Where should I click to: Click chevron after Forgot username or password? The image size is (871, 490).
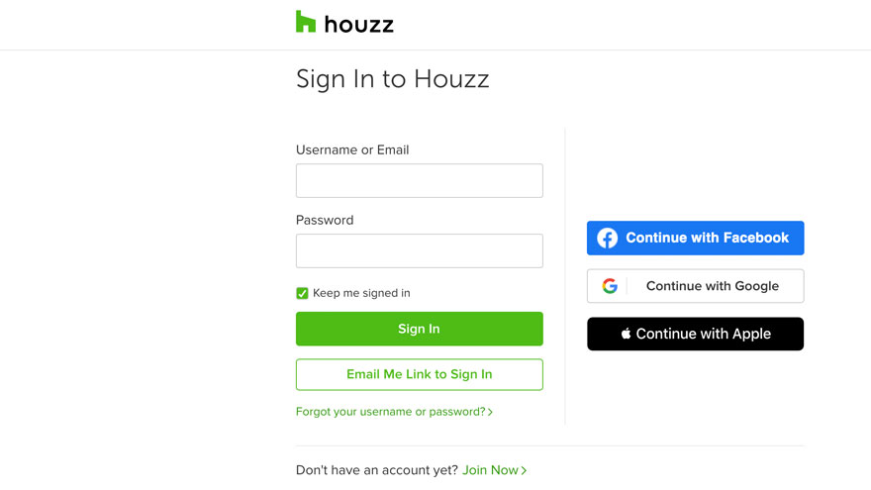point(490,412)
